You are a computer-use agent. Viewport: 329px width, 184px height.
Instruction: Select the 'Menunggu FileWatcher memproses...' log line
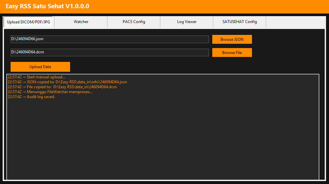tap(50, 92)
